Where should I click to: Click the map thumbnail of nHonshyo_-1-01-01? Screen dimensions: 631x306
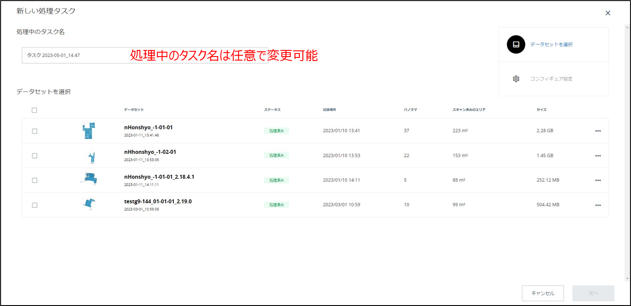click(88, 130)
